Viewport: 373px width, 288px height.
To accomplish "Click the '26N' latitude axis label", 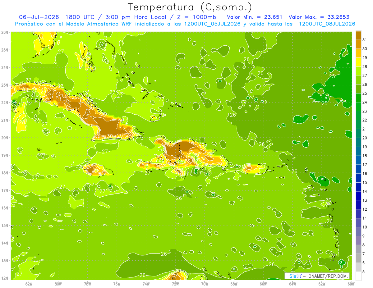I will tap(5, 32).
